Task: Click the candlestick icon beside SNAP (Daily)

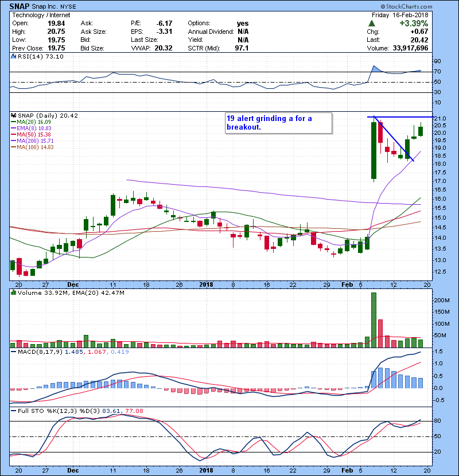Action: coord(13,115)
